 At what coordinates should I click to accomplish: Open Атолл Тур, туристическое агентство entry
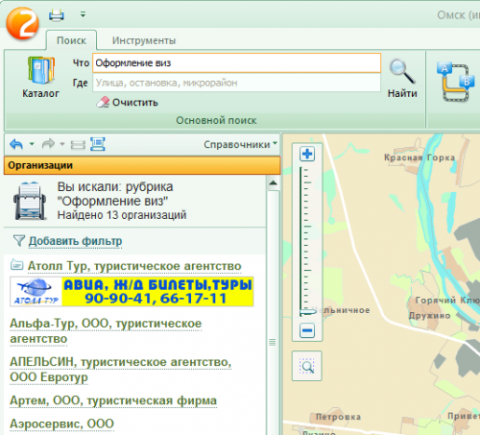pos(134,266)
